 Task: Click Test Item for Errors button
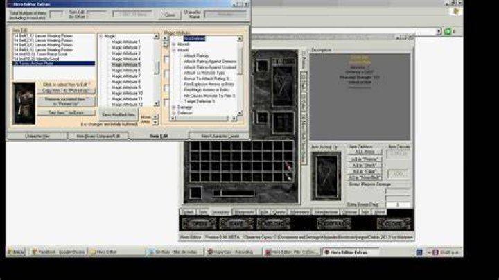(66, 112)
